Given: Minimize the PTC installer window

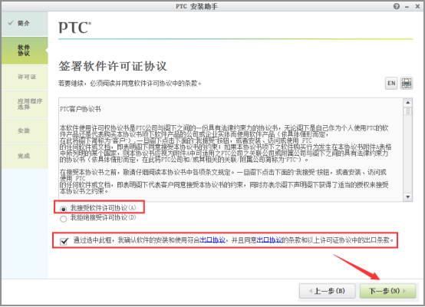Looking at the screenshot, I should click(x=407, y=7).
